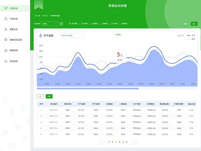This screenshot has height=151, width=201.
Task: Click the 1000LUX cell in row 3
Action: (x=151, y=122)
